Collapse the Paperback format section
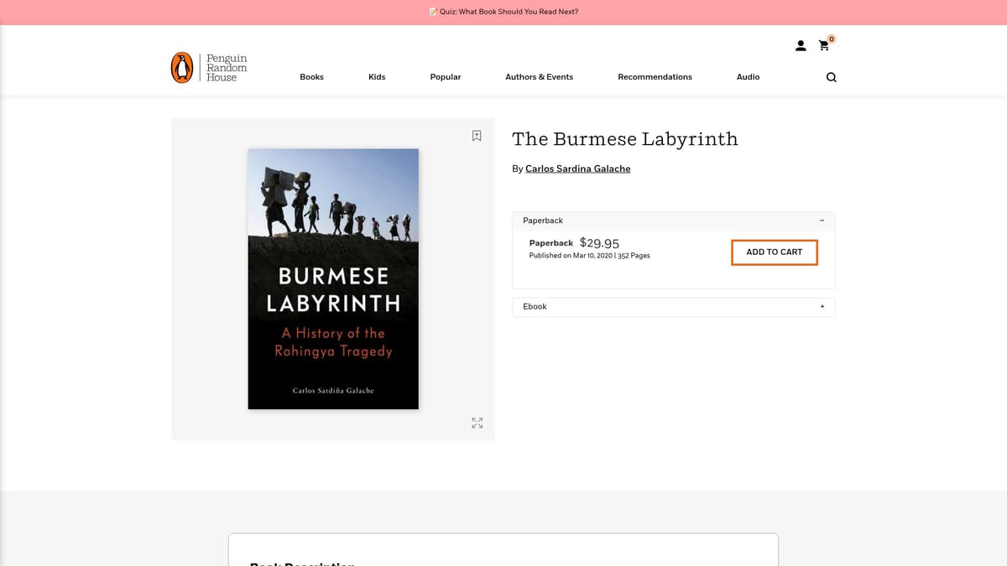This screenshot has height=566, width=1007. pos(822,221)
